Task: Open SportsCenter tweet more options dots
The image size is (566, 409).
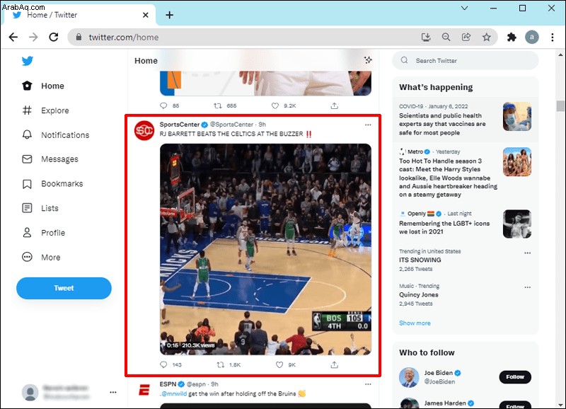Action: pyautogui.click(x=368, y=125)
